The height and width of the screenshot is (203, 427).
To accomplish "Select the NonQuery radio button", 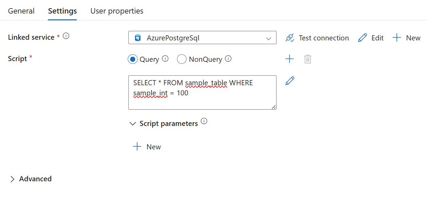I will tap(182, 59).
